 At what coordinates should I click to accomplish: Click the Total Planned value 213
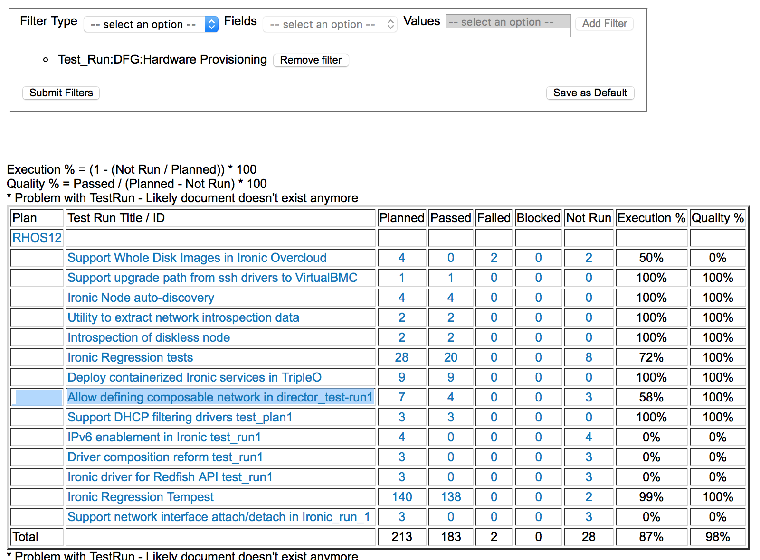(x=402, y=537)
